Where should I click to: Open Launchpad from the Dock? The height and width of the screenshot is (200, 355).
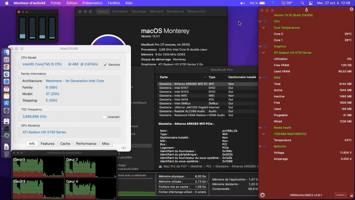pyautogui.click(x=6, y=60)
